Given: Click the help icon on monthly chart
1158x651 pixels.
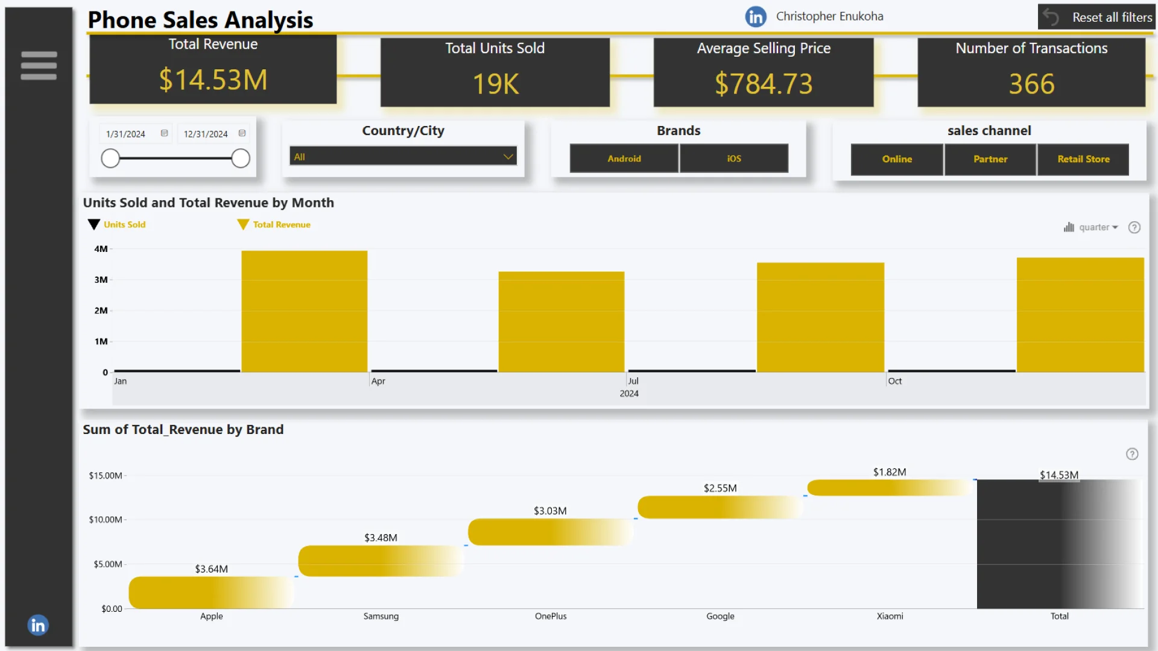Looking at the screenshot, I should click(x=1134, y=227).
